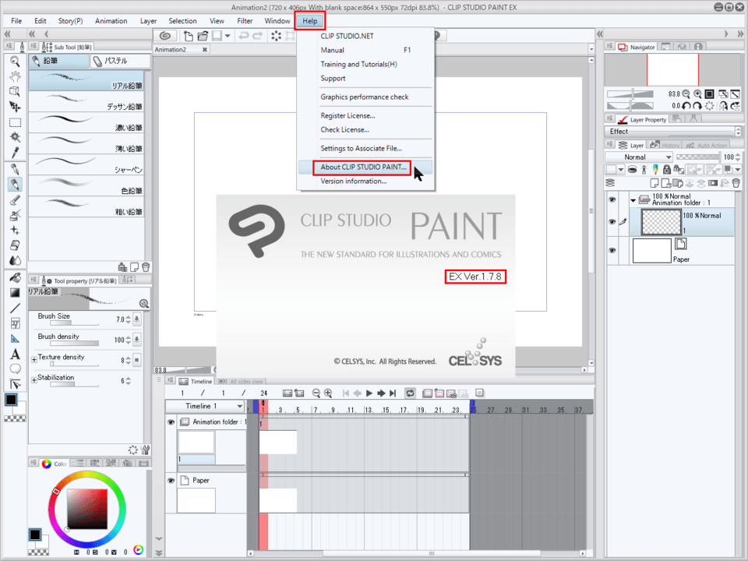Click the Redo arrow icon
The height and width of the screenshot is (561, 748).
pyautogui.click(x=258, y=36)
